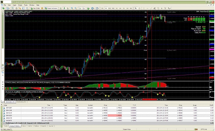Toggle chart Auto Scroll
The height and width of the screenshot is (131, 215).
(80, 8)
